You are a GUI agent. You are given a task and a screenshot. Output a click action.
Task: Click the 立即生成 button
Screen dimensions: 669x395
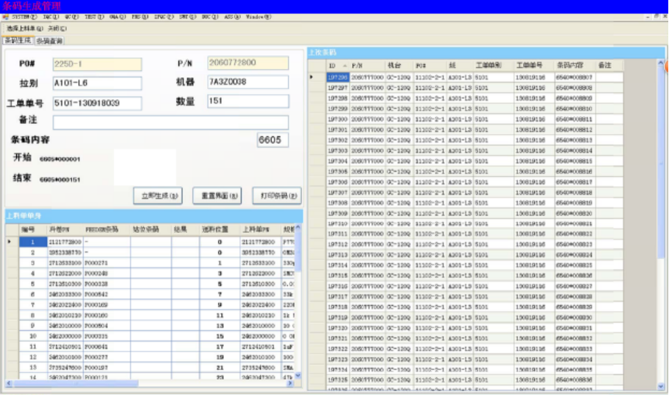click(x=158, y=196)
